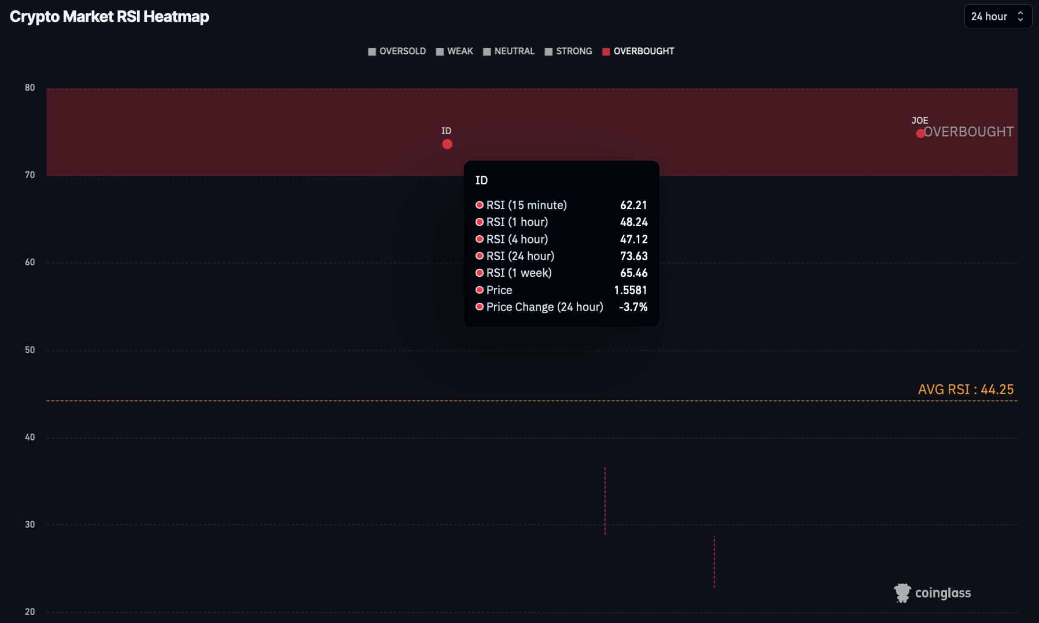Select the ID data point dot
The width and height of the screenshot is (1039, 623).
coord(447,144)
